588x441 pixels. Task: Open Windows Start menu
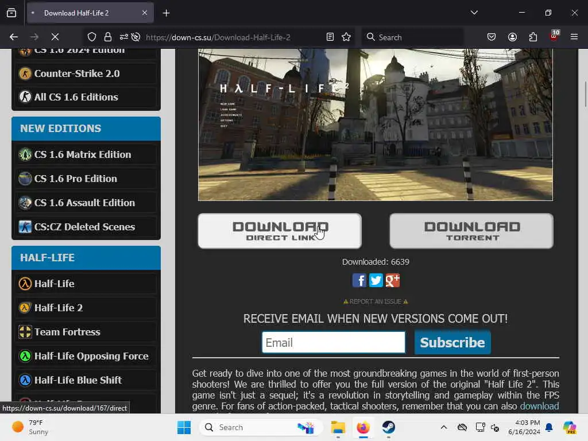tap(184, 427)
